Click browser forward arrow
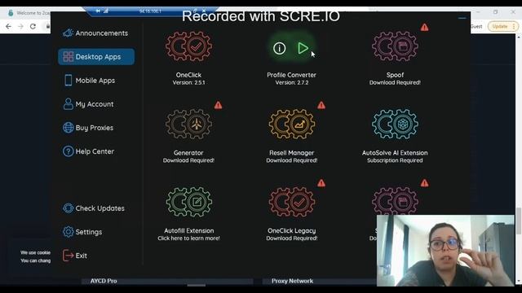Image resolution: width=522 pixels, height=293 pixels. 20,26
